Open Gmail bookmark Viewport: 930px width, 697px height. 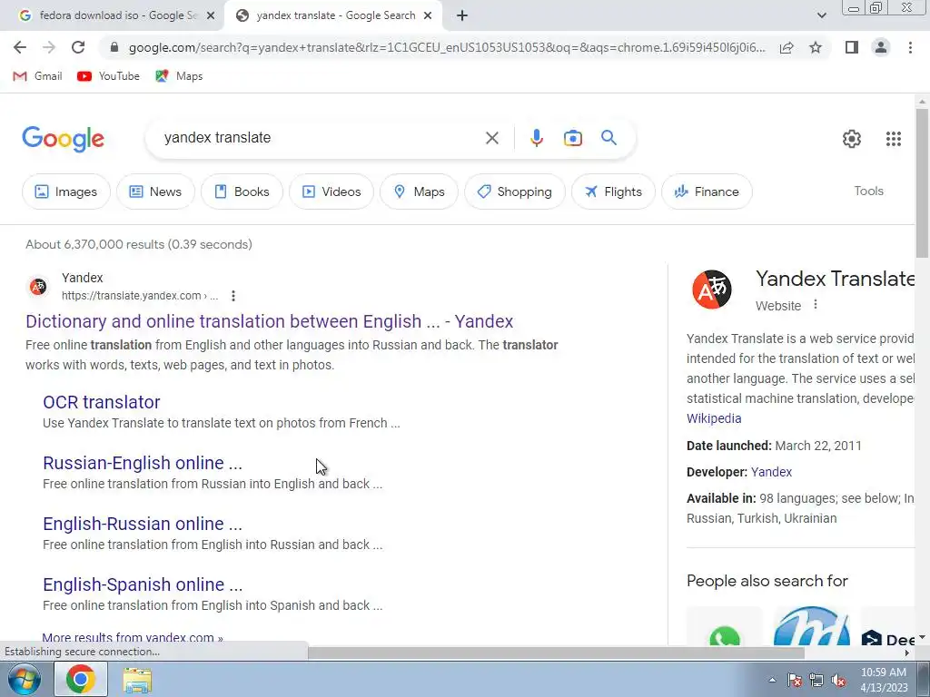pyautogui.click(x=38, y=76)
